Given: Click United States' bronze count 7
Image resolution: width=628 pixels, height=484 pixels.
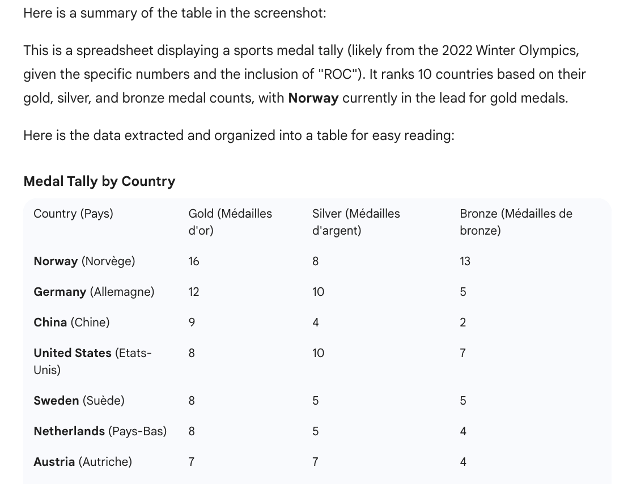Looking at the screenshot, I should 463,353.
